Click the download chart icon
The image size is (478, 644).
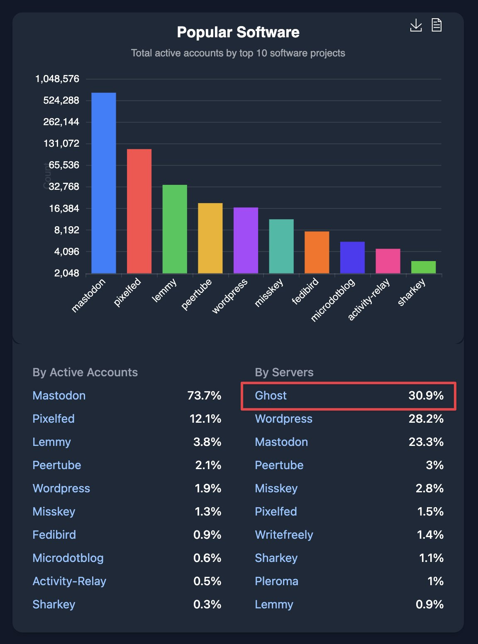[x=416, y=25]
